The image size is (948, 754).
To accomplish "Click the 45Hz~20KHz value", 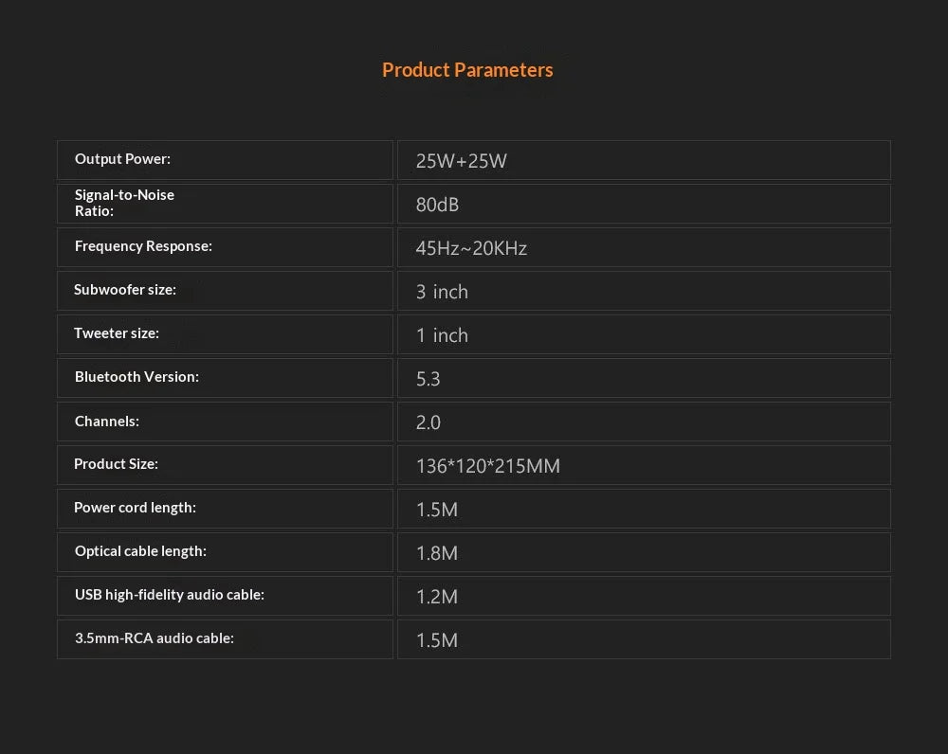I will click(x=471, y=248).
